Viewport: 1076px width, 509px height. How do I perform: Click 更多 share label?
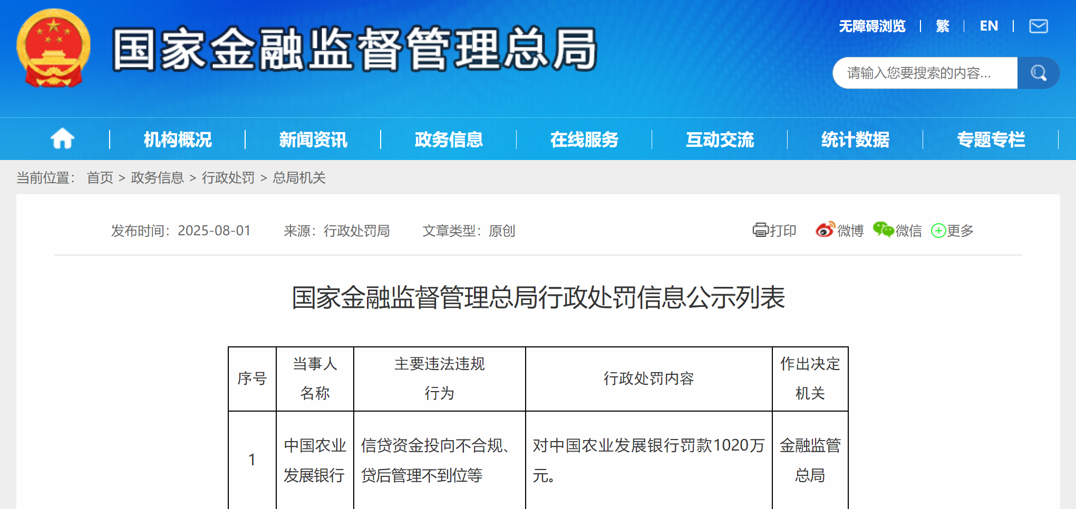(960, 231)
